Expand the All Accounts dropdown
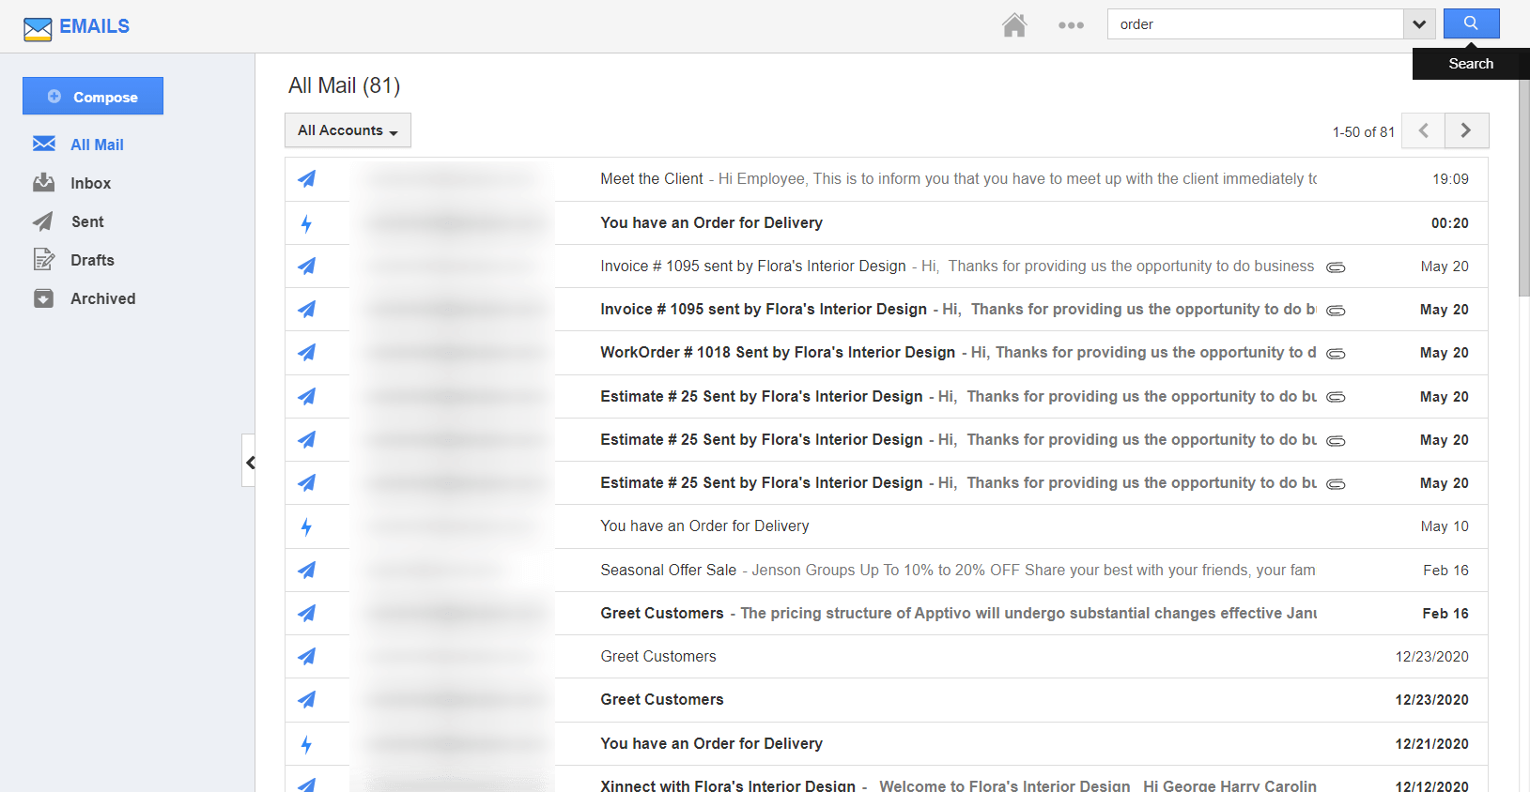 348,130
